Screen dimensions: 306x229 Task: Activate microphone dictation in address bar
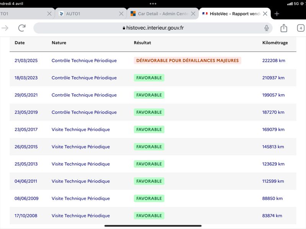266,28
